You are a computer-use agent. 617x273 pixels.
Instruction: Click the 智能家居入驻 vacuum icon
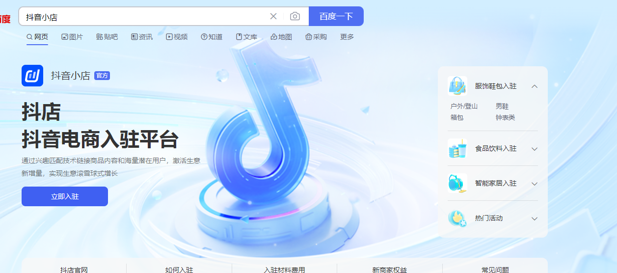[457, 183]
